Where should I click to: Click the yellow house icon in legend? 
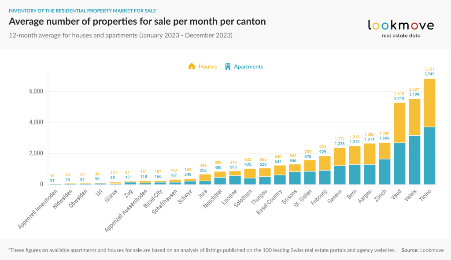tap(192, 66)
